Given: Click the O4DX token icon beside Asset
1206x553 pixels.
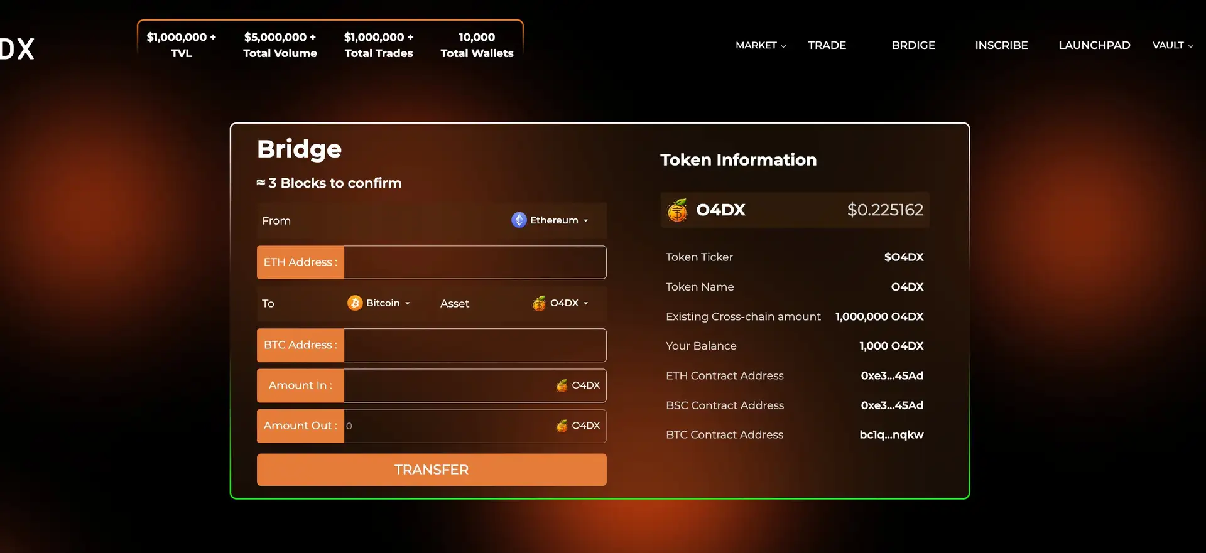Looking at the screenshot, I should tap(539, 304).
